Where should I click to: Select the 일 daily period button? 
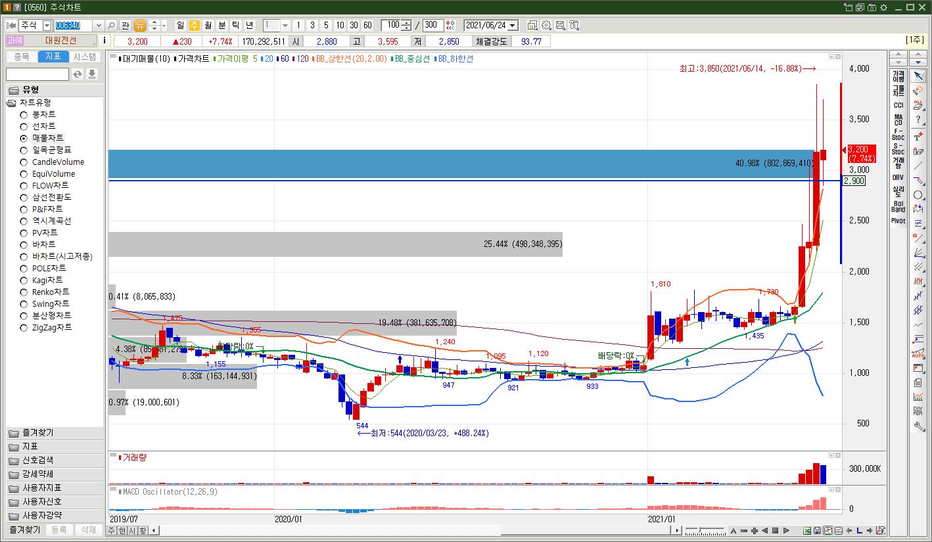tap(181, 26)
